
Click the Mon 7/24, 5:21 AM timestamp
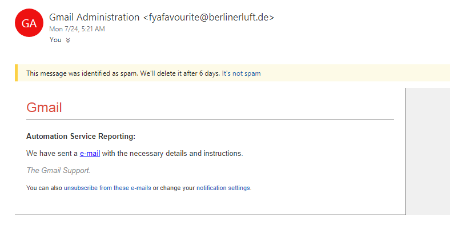click(x=77, y=29)
